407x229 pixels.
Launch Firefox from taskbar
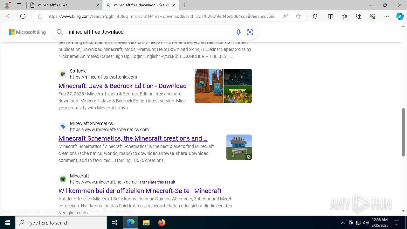(x=162, y=223)
